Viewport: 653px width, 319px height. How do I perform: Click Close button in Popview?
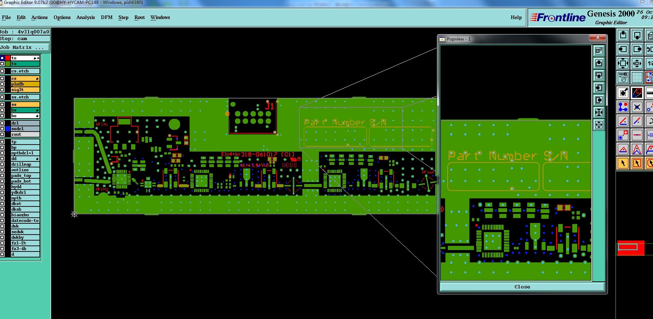tap(522, 287)
